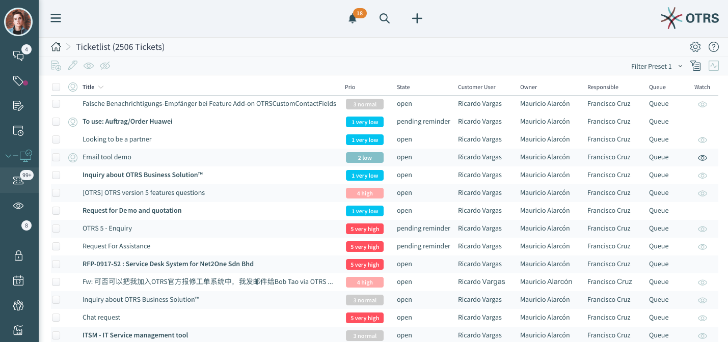Open ticket Request for Demo and quotation
728x342 pixels.
(132, 210)
